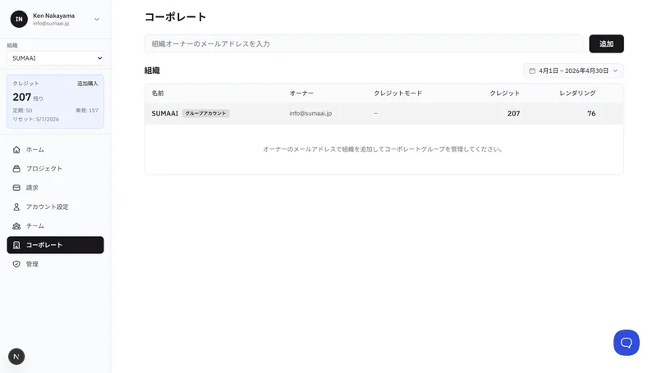
Task: Click the 名前 column header
Action: point(158,93)
